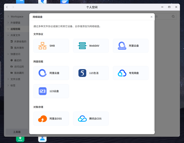Click the 123云盘 label text
The width and height of the screenshot is (184, 143).
54,91
